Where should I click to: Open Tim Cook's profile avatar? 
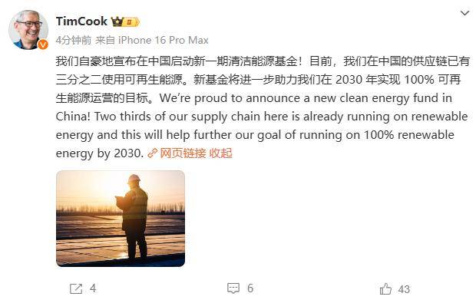click(28, 30)
